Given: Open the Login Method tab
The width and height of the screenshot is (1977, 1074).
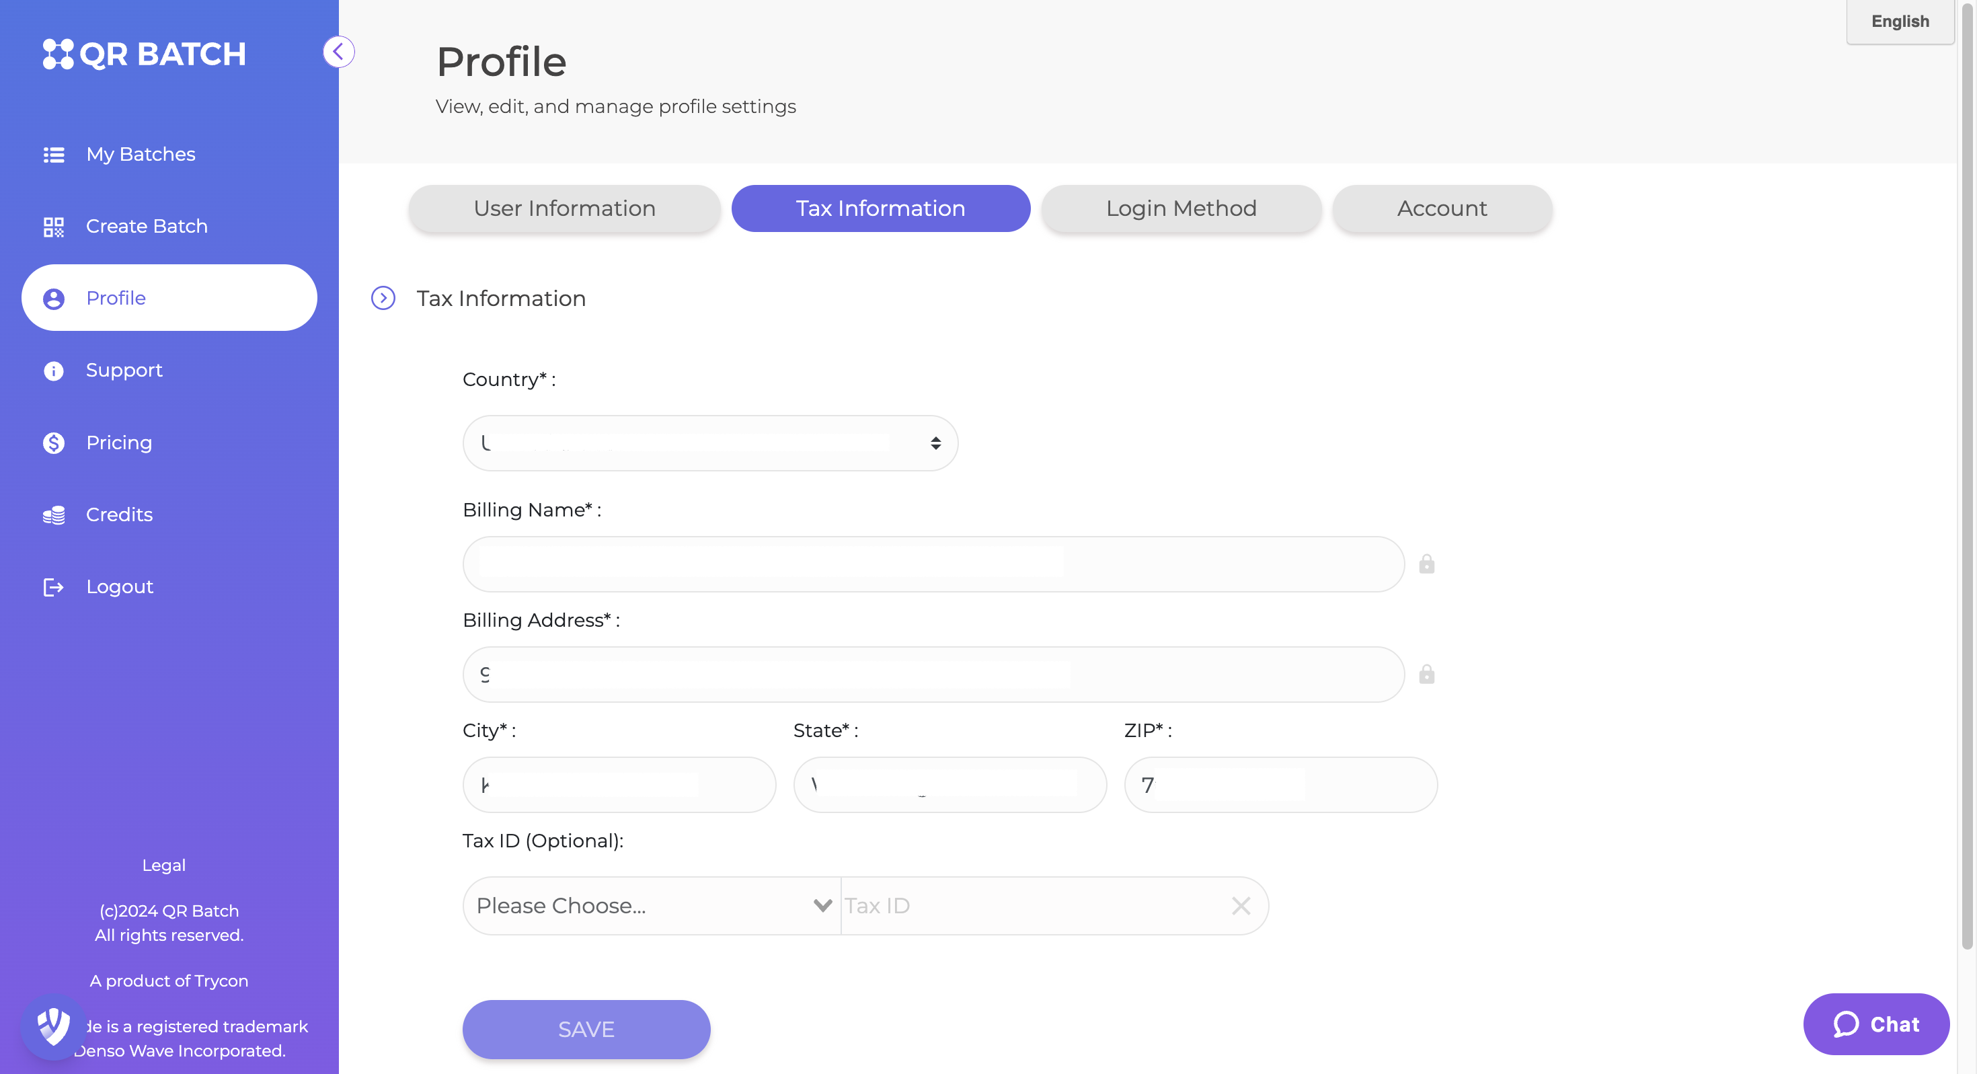Looking at the screenshot, I should [1181, 208].
